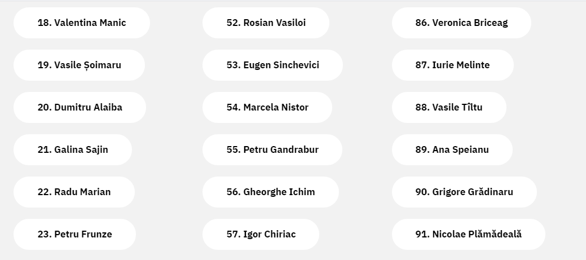The width and height of the screenshot is (586, 260).
Task: Open 20. Dumitru Alaiba entry
Action: click(x=80, y=107)
